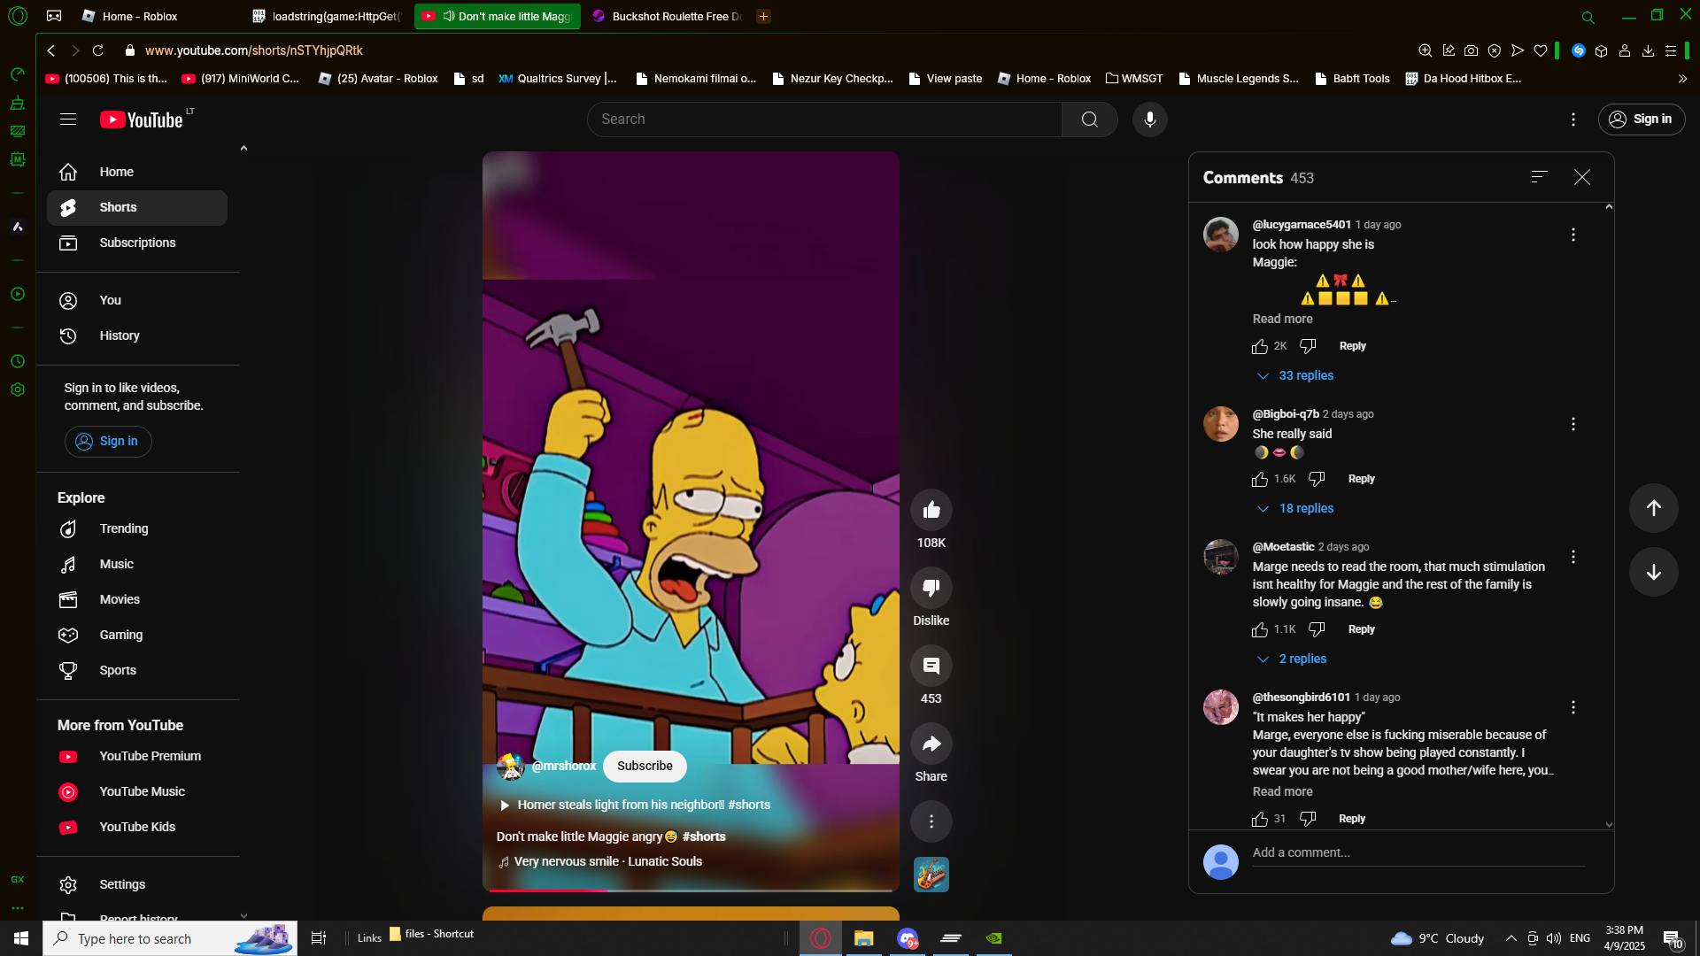The height and width of the screenshot is (956, 1700).
Task: Expand the 2 replies thread
Action: tap(1292, 659)
